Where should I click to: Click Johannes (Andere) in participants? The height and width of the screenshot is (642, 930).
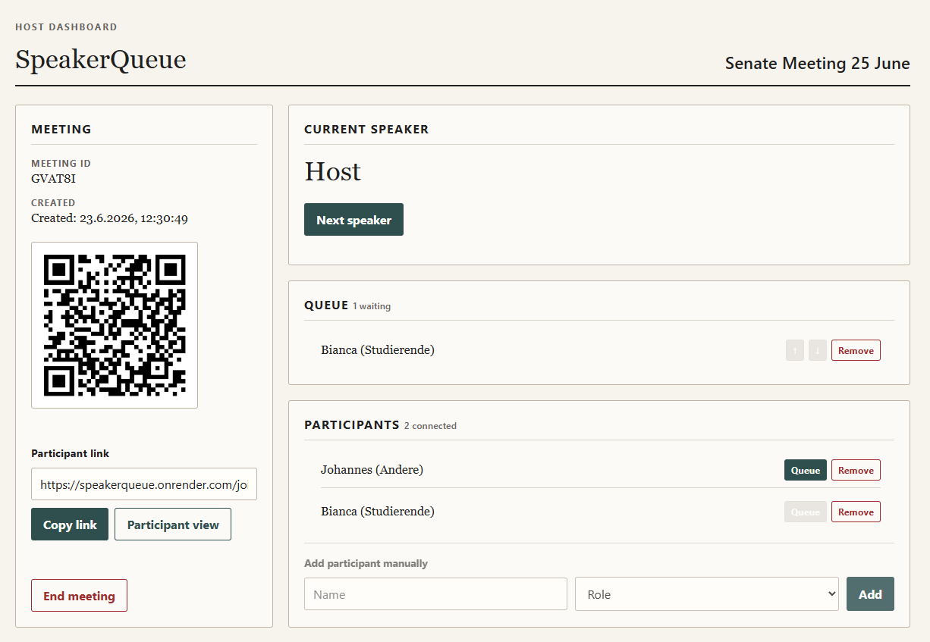coord(372,470)
